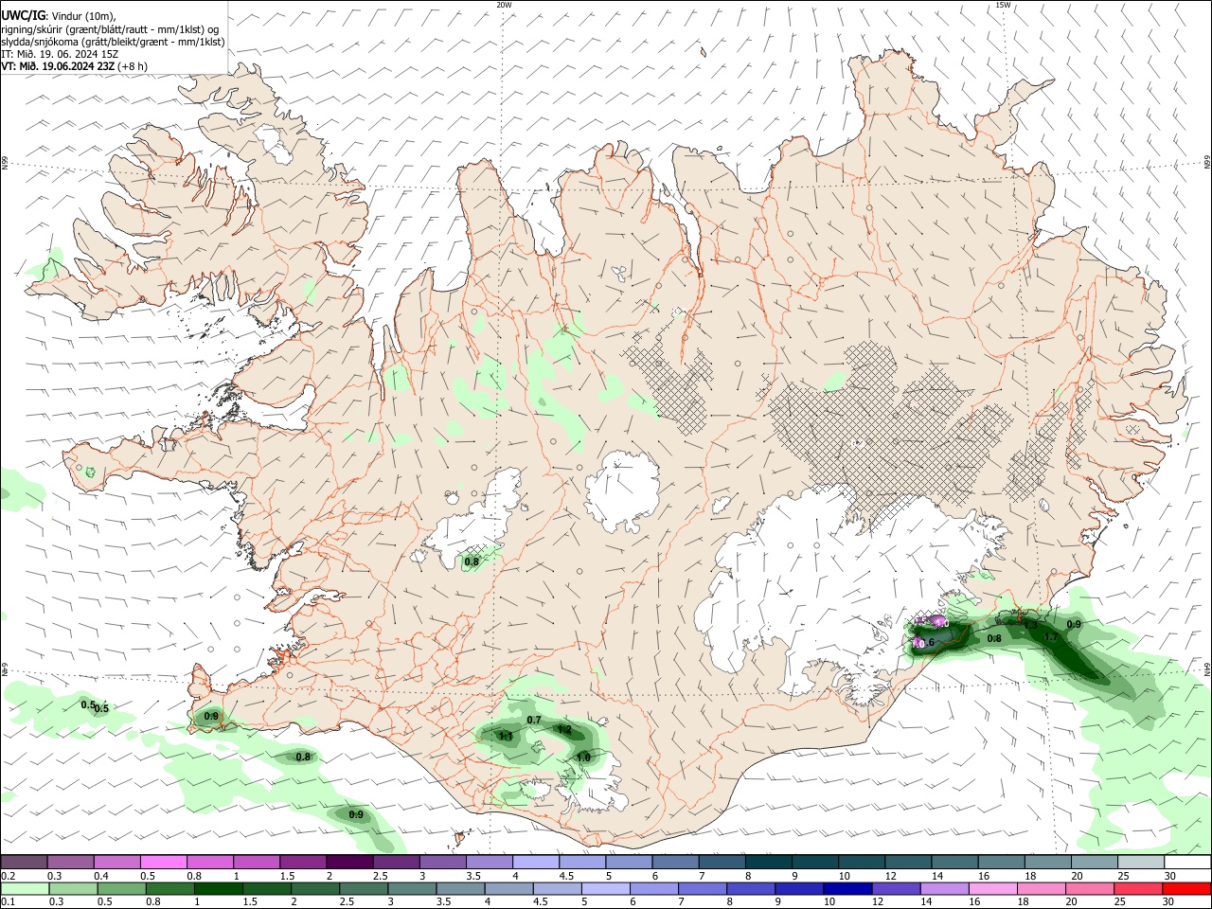Click the purple 0.2 swatch in the sleet/snow legend row
This screenshot has height=909, width=1212.
24,862
